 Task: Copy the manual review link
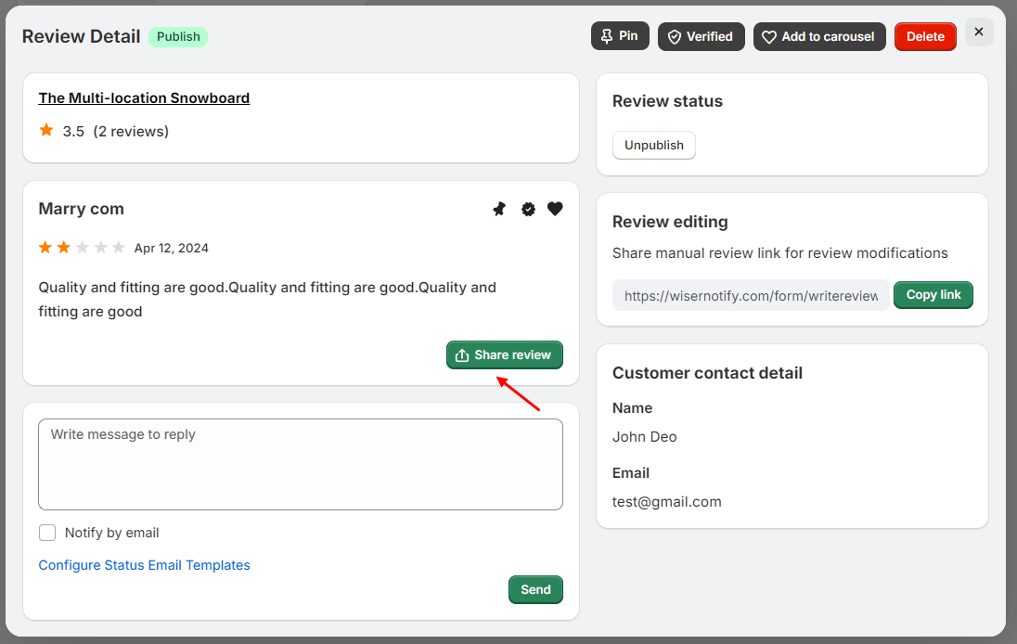tap(933, 295)
